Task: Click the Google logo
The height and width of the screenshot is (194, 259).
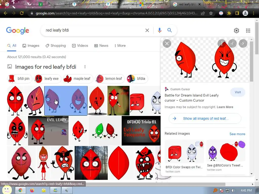Action: coord(17,31)
